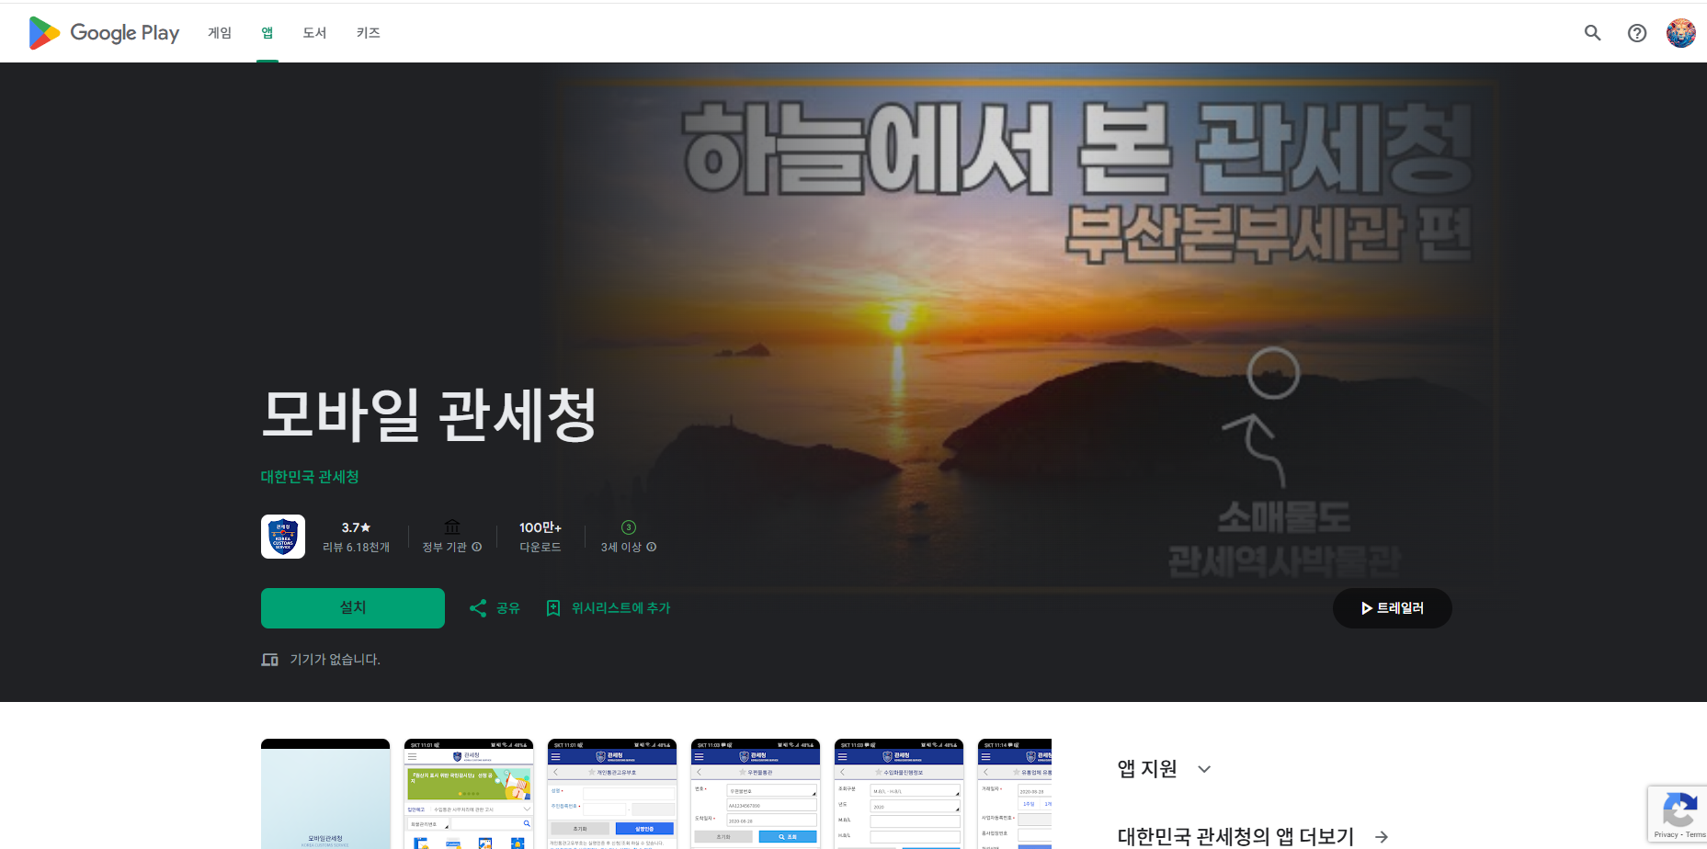Switch to the 게임 tab
The image size is (1707, 849).
[220, 32]
